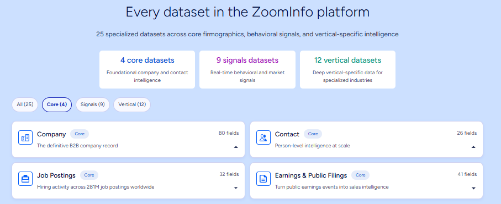This screenshot has width=501, height=204.
Task: Click the Job Postings briefcase icon
Action: point(25,179)
